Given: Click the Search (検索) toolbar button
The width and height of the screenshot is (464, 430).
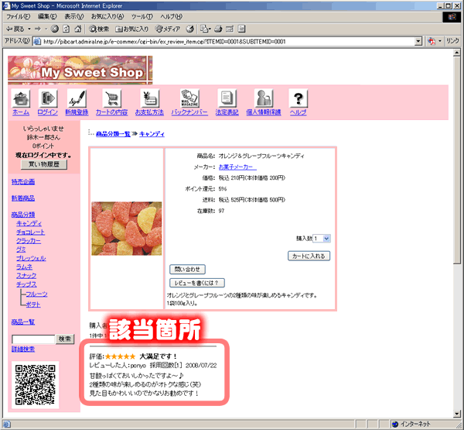Looking at the screenshot, I should click(x=99, y=29).
